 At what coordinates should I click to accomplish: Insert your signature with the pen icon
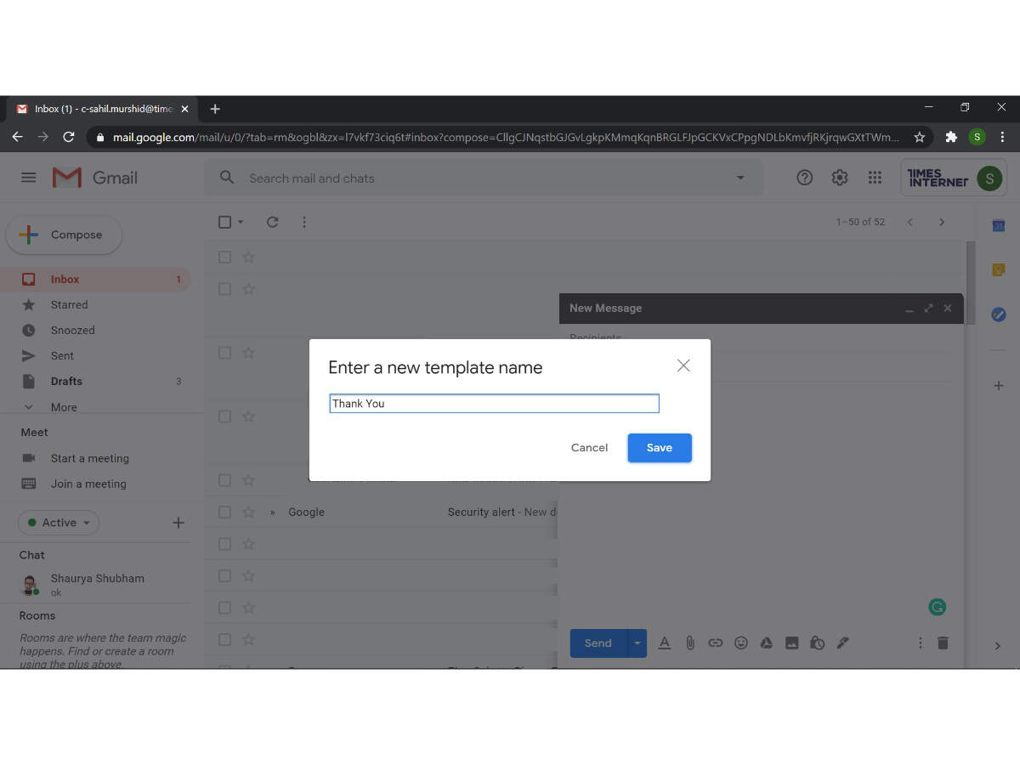(842, 643)
